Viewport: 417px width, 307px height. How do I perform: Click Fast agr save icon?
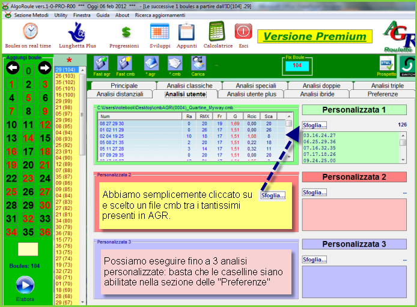point(101,64)
